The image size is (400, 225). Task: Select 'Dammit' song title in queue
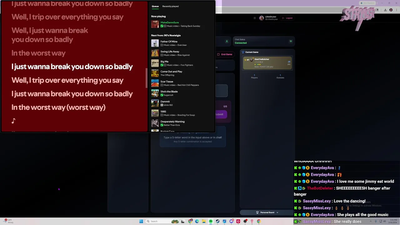[x=165, y=102]
